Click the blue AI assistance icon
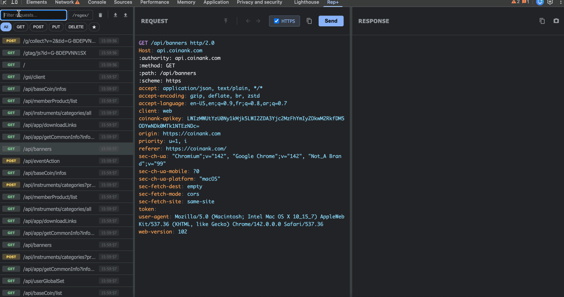This screenshot has width=564, height=297. point(540,2)
